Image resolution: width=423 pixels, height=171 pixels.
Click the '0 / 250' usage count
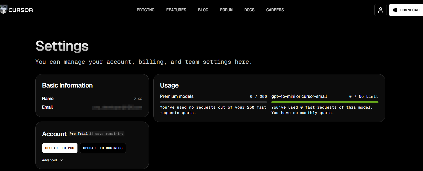coord(258,96)
